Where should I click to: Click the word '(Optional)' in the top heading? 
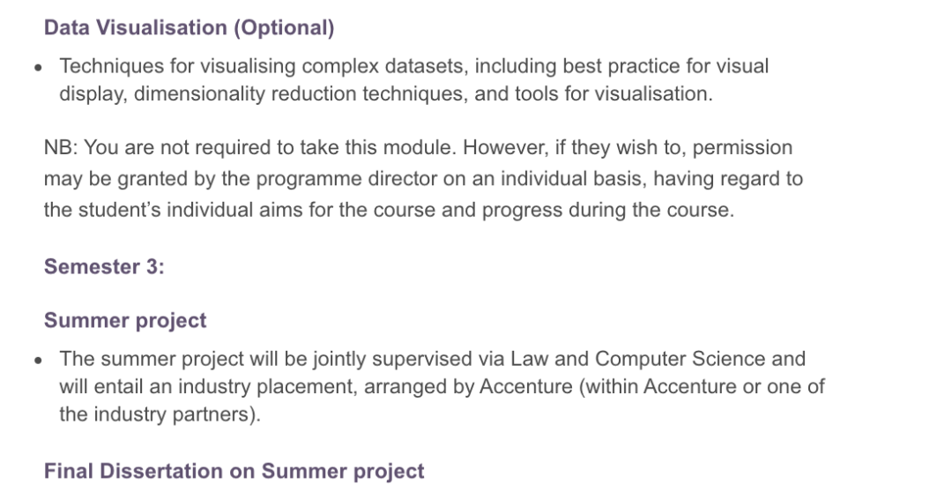tap(284, 28)
